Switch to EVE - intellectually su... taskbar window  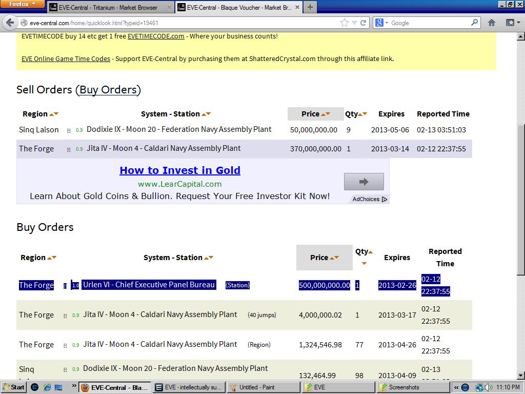[189, 387]
